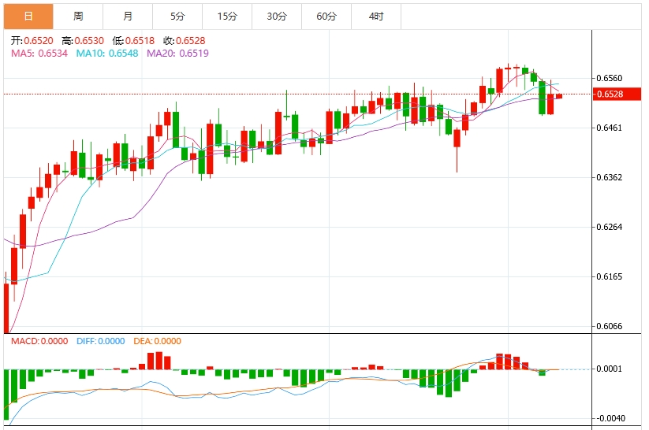Click the MA20: 0.6519 indicator label

tap(177, 54)
